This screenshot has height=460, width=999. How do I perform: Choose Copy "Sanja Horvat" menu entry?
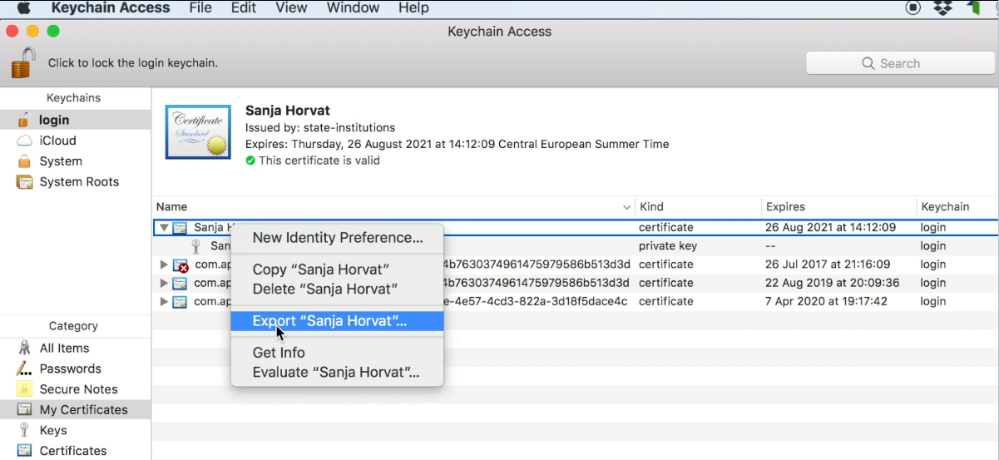point(337,270)
